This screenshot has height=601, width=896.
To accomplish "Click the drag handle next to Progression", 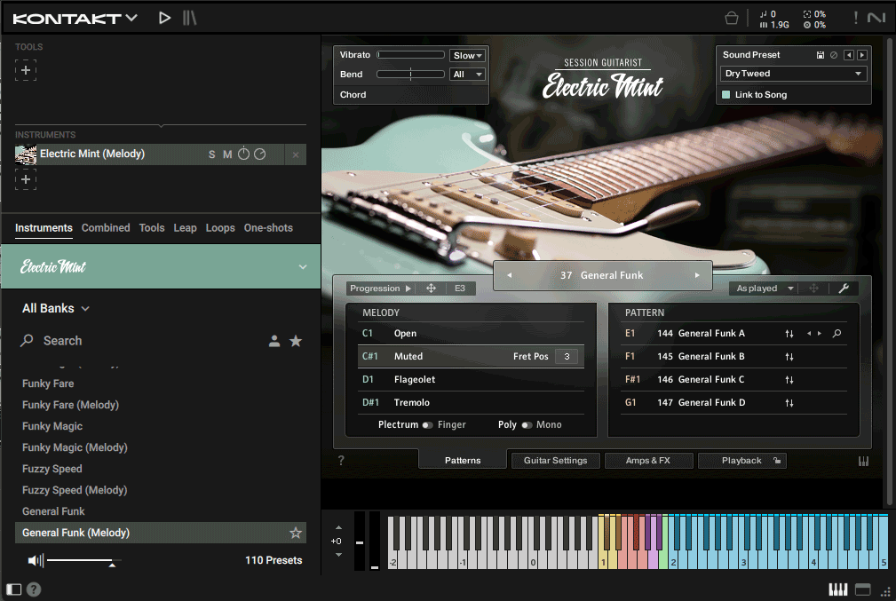I will click(x=431, y=289).
